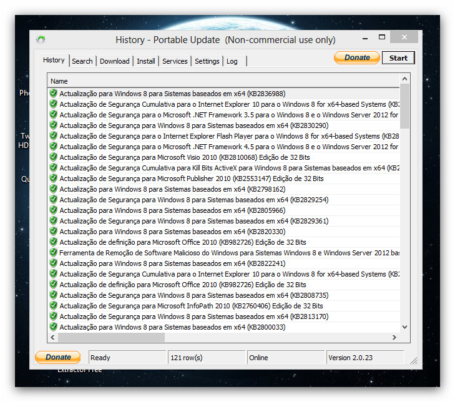Image resolution: width=455 pixels, height=402 pixels.
Task: Click the top Donate button near Start
Action: [x=356, y=57]
